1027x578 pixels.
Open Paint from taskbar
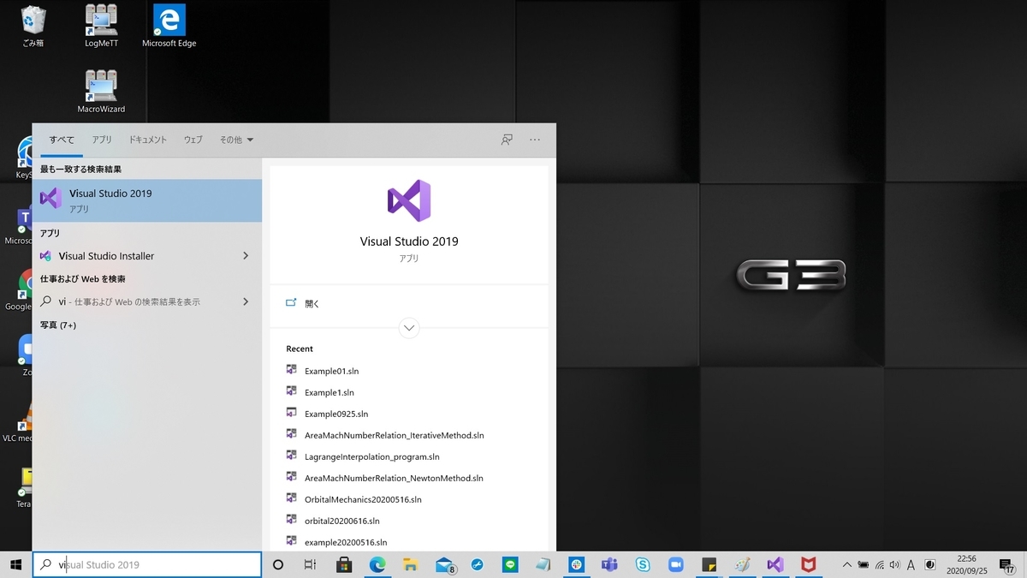tap(742, 564)
